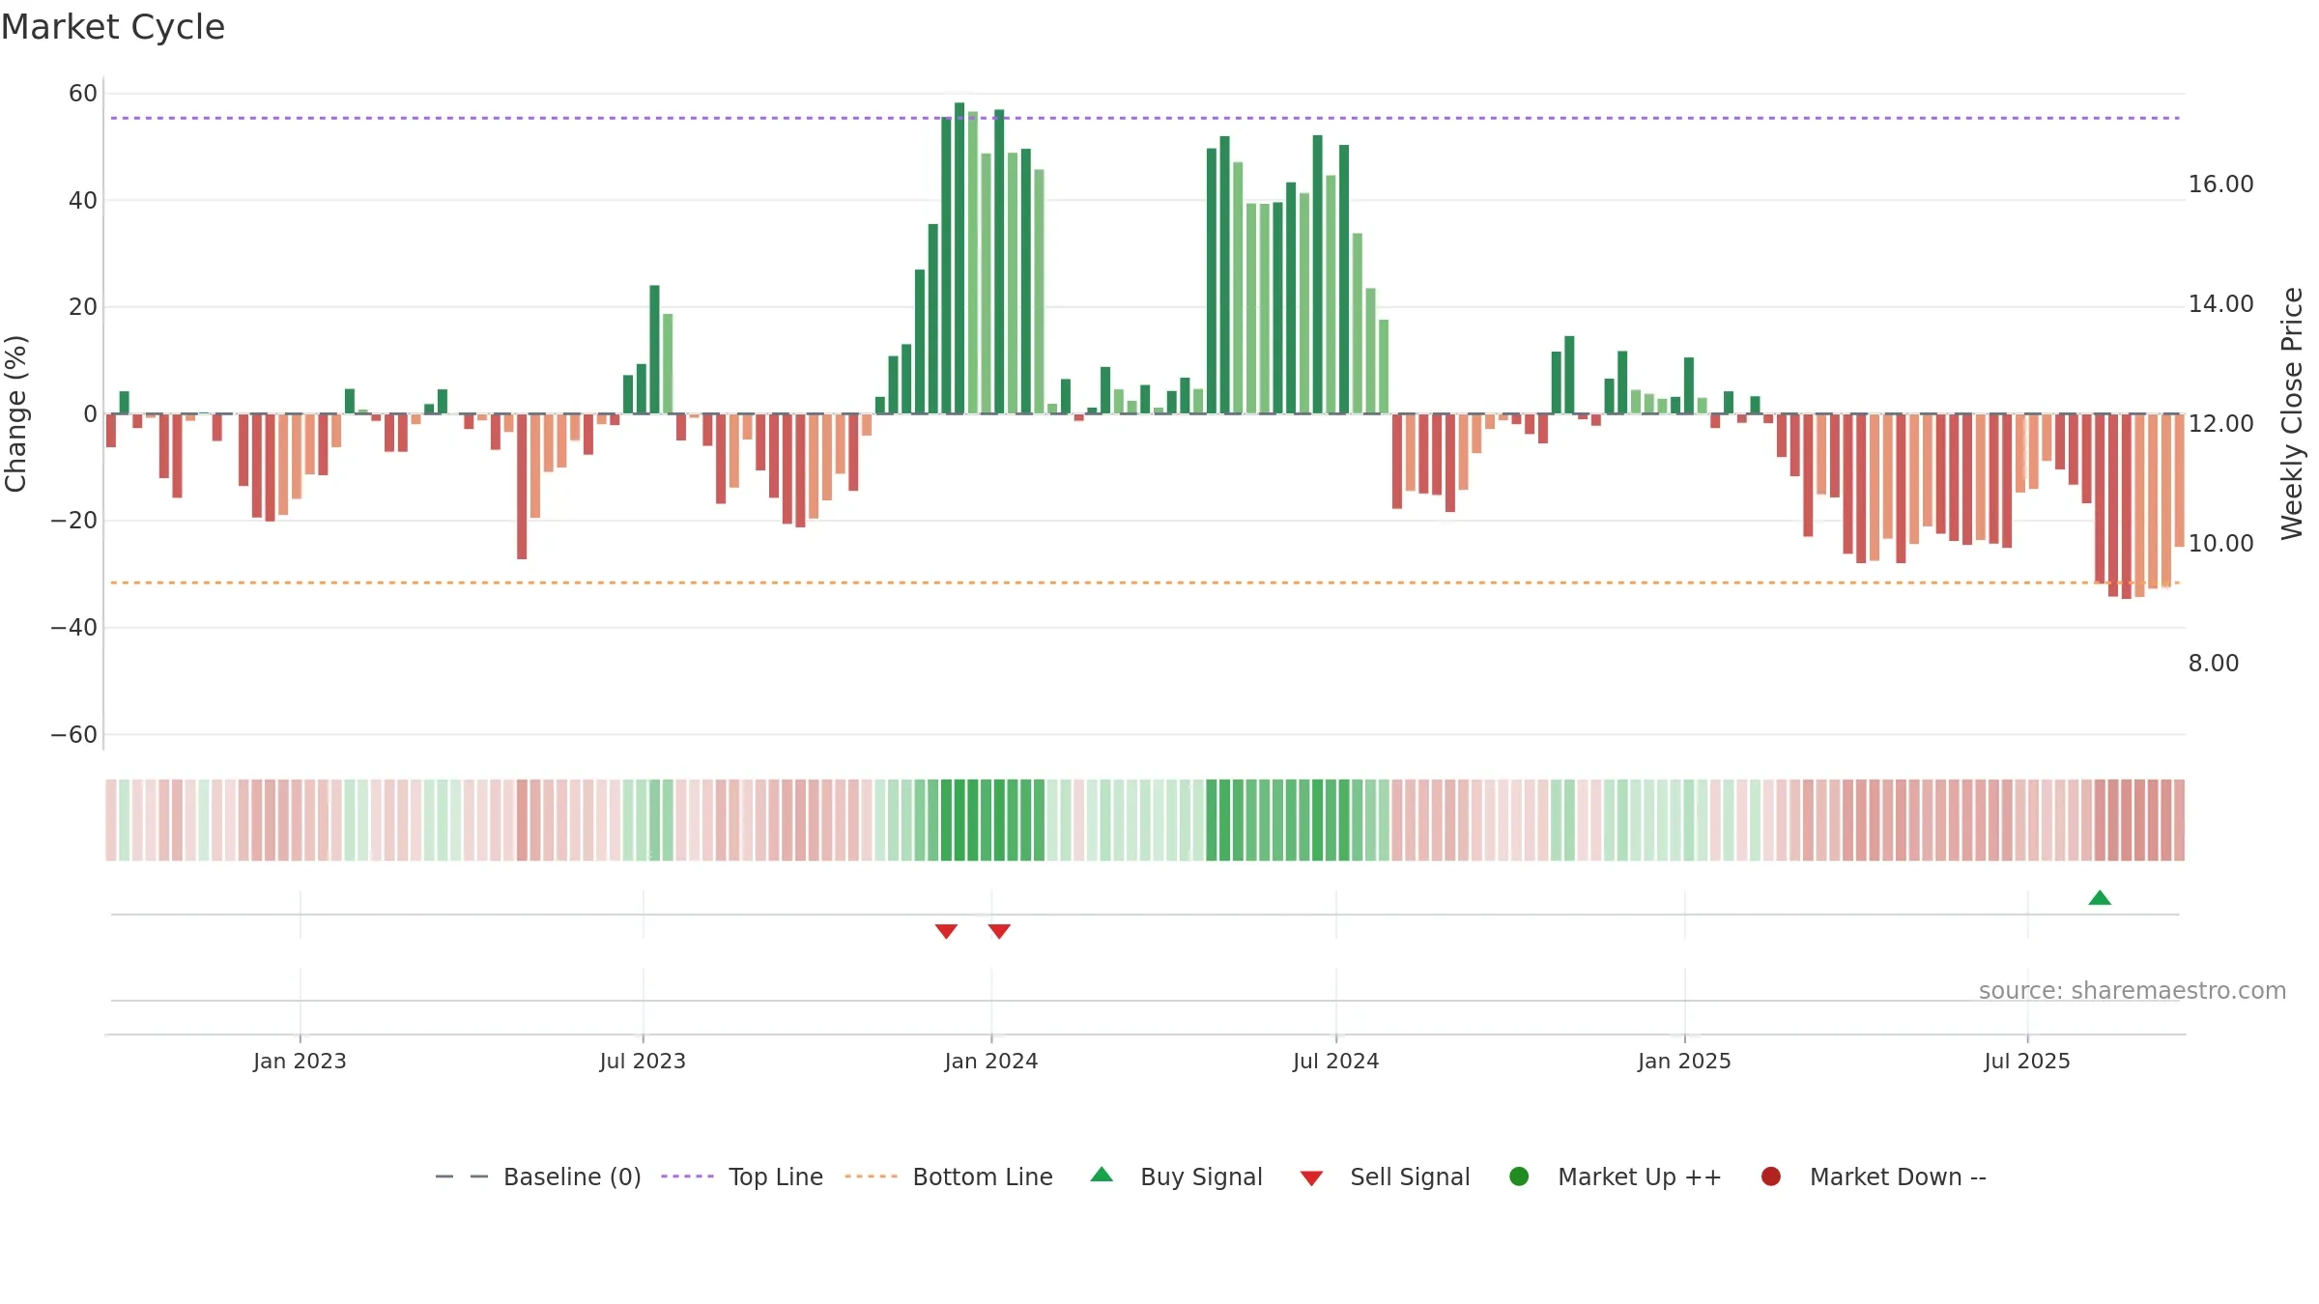Toggle the Market Up ++ legend entry
Image resolution: width=2319 pixels, height=1304 pixels.
point(1615,1176)
